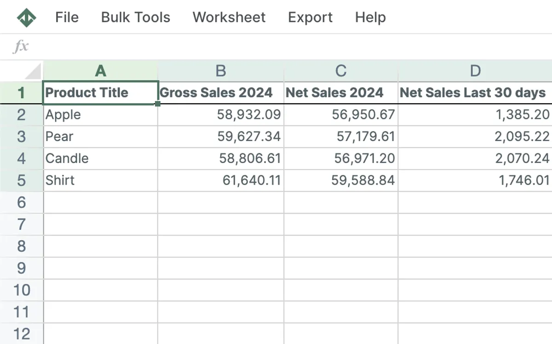Click the green app logo icon
The width and height of the screenshot is (552, 344).
click(x=27, y=17)
